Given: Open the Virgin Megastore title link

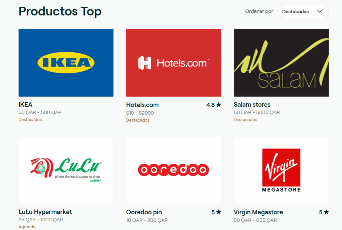Looking at the screenshot, I should click(258, 212).
